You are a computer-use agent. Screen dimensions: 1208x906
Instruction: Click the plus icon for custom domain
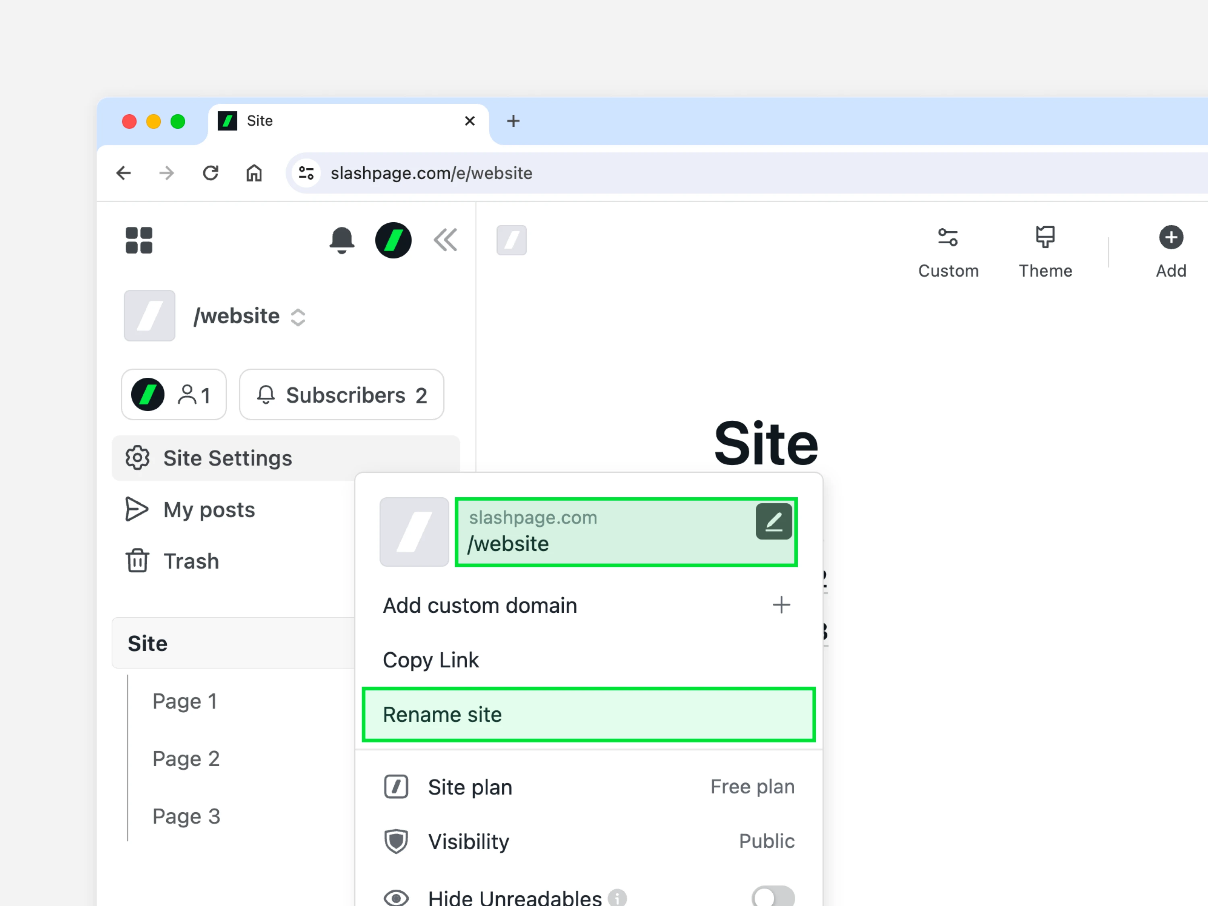782,605
